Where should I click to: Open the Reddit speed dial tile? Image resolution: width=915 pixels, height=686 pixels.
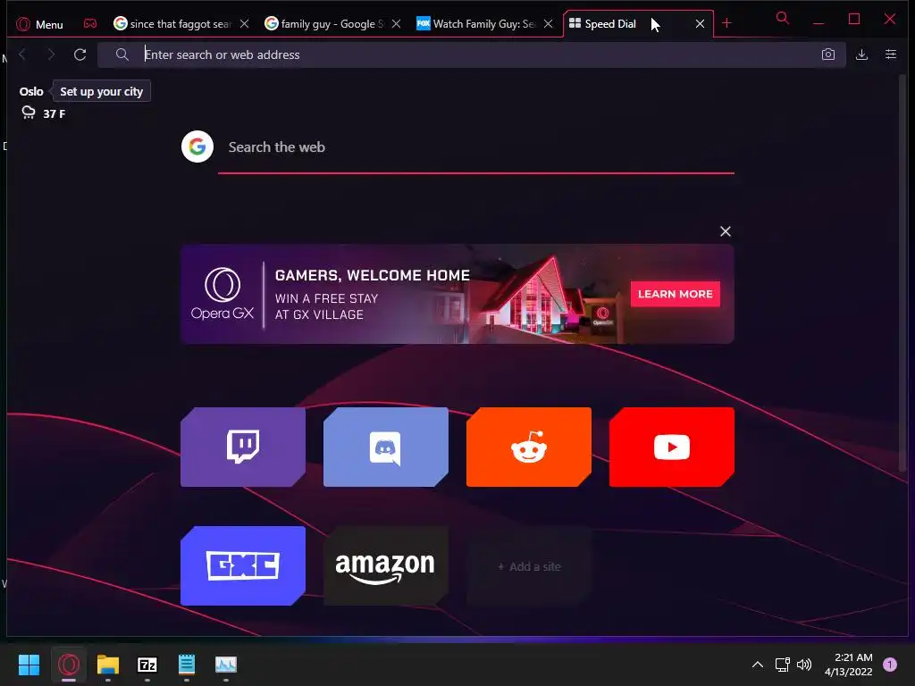click(x=529, y=447)
